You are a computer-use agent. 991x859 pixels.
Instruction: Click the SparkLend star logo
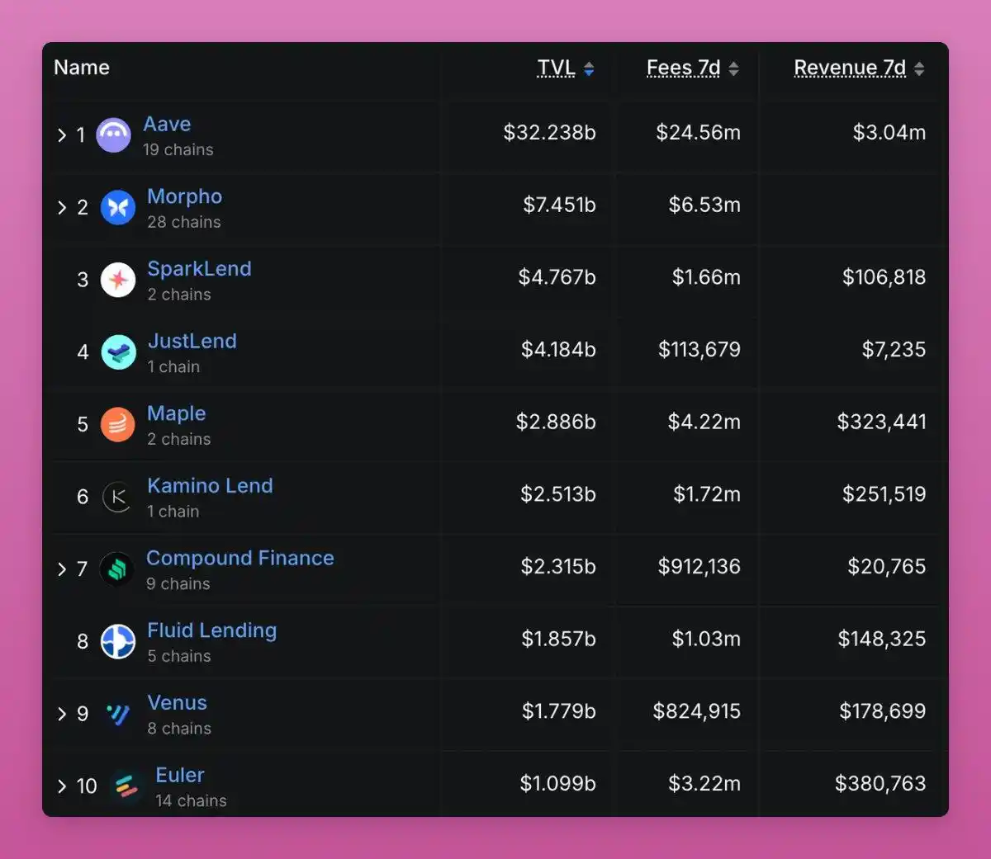[118, 280]
